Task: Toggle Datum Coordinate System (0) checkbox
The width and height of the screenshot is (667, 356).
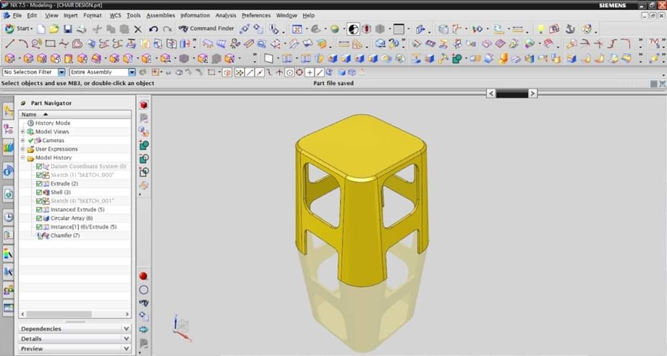Action: [x=39, y=166]
